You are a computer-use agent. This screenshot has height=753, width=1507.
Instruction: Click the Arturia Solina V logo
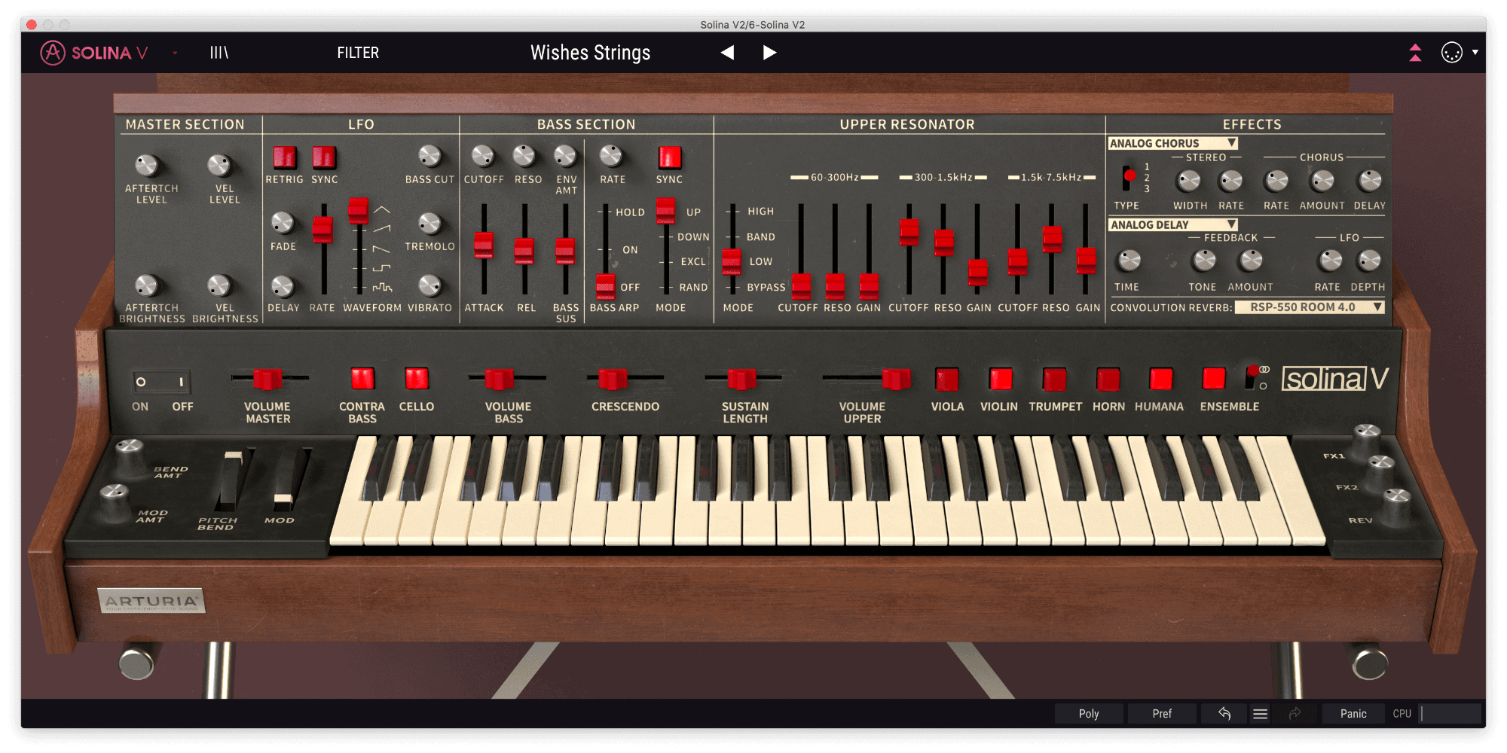94,53
